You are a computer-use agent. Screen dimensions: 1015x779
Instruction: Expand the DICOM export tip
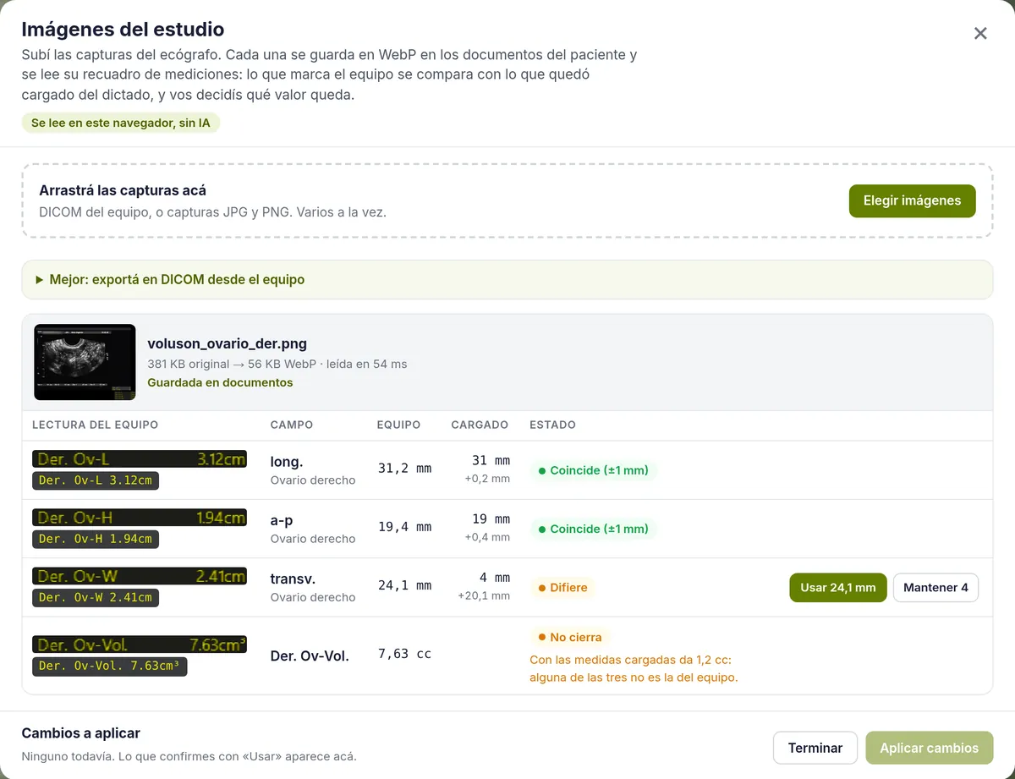pyautogui.click(x=507, y=279)
